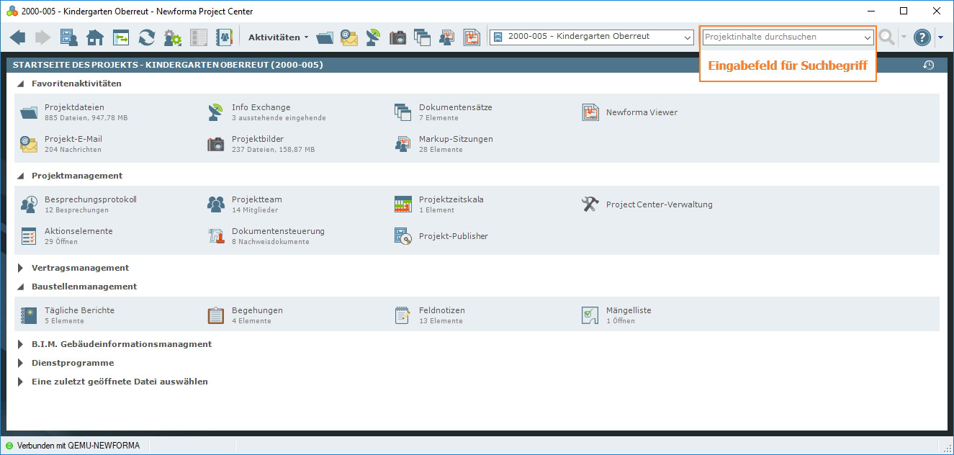Open My Project Center cabinet icon
Screen dimensions: 954x455
[x=69, y=37]
